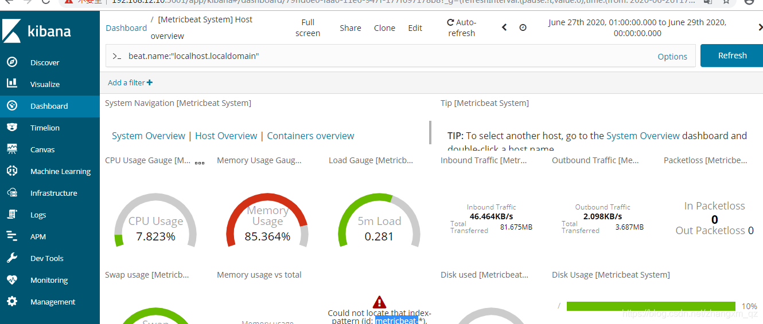Image resolution: width=763 pixels, height=324 pixels.
Task: Click the Infrastructure sidebar icon
Action: 12,193
